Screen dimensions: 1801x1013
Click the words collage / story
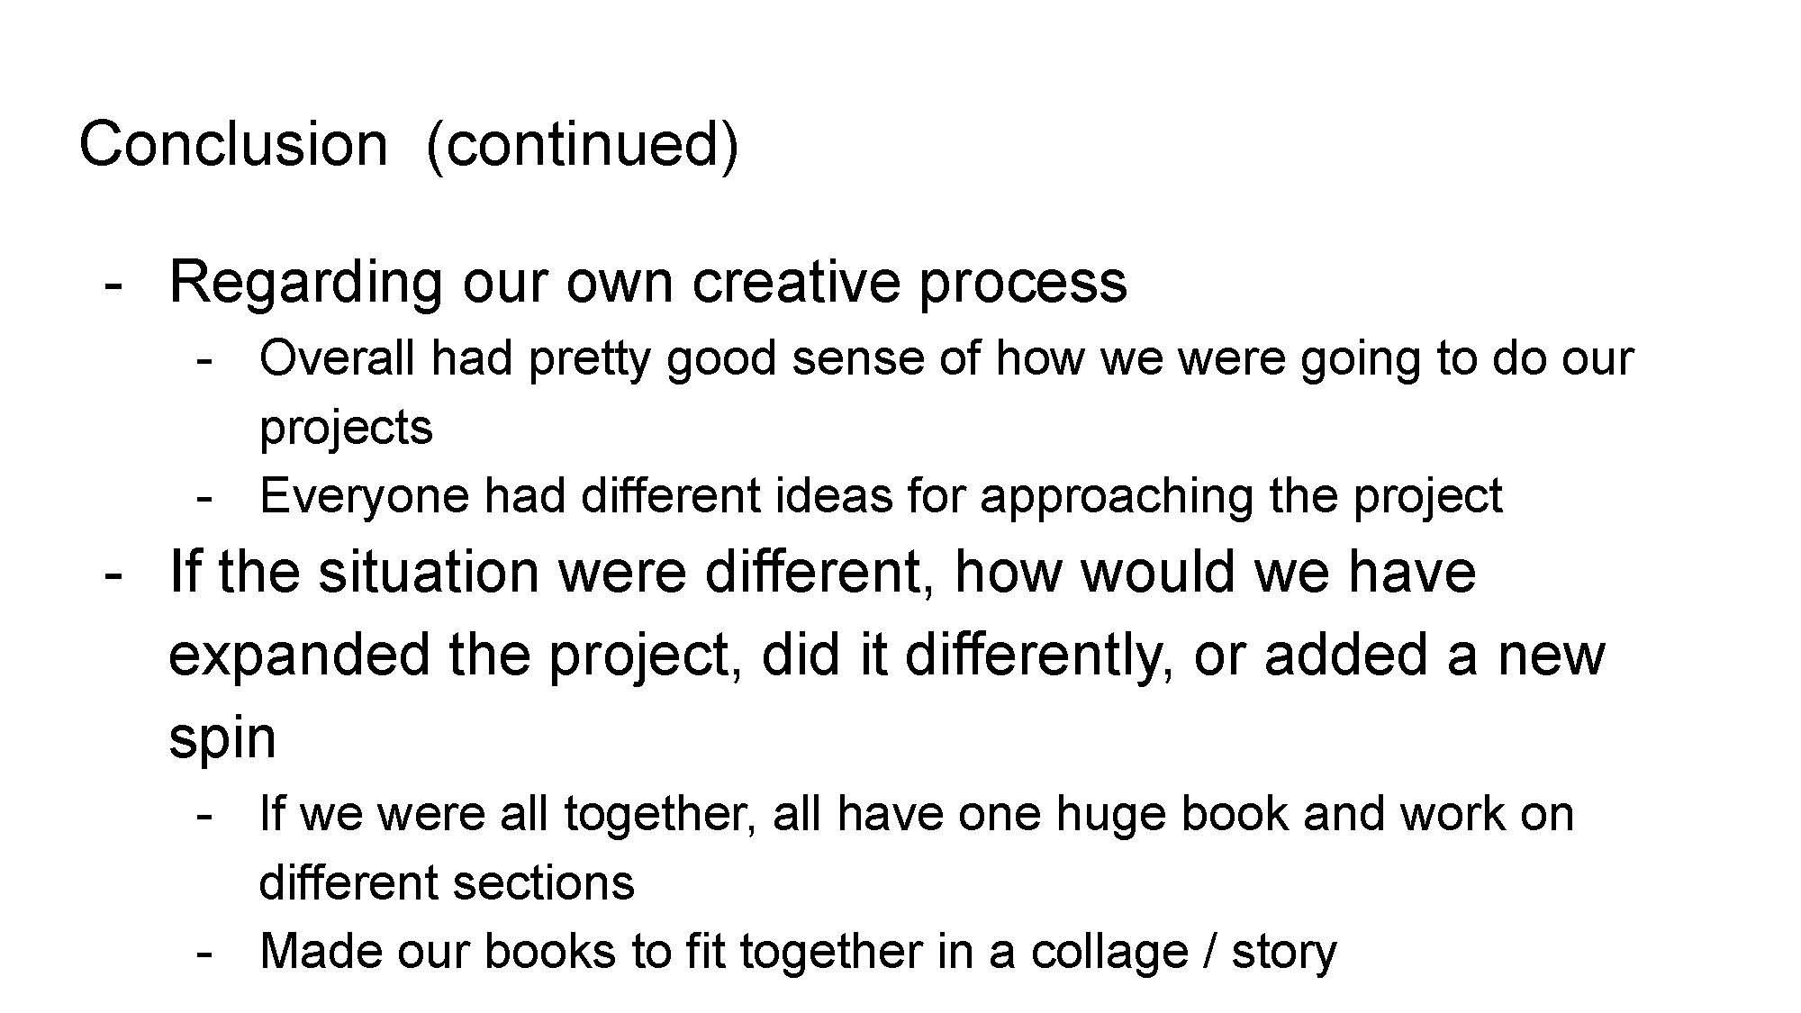click(1184, 952)
